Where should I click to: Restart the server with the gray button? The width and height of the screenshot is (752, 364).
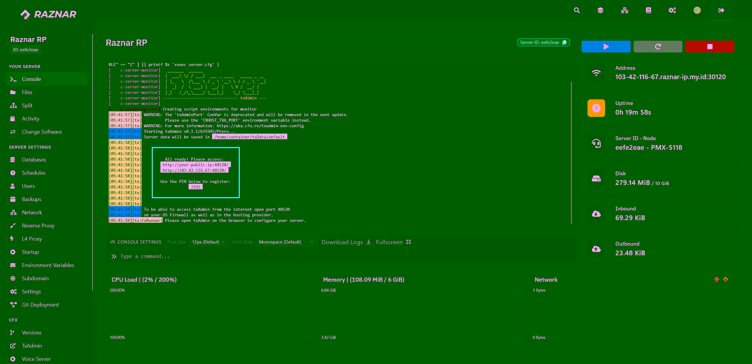(658, 47)
